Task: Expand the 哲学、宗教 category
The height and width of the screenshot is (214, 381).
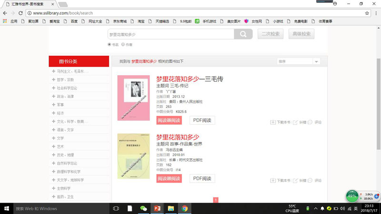Action: coord(53,79)
